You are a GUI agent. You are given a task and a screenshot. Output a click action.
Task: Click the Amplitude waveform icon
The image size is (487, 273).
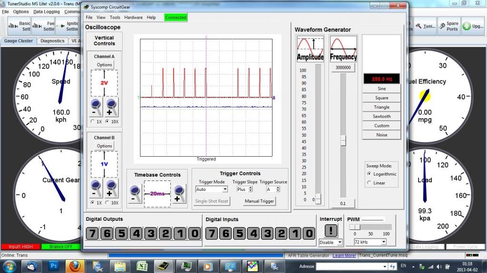(x=310, y=49)
